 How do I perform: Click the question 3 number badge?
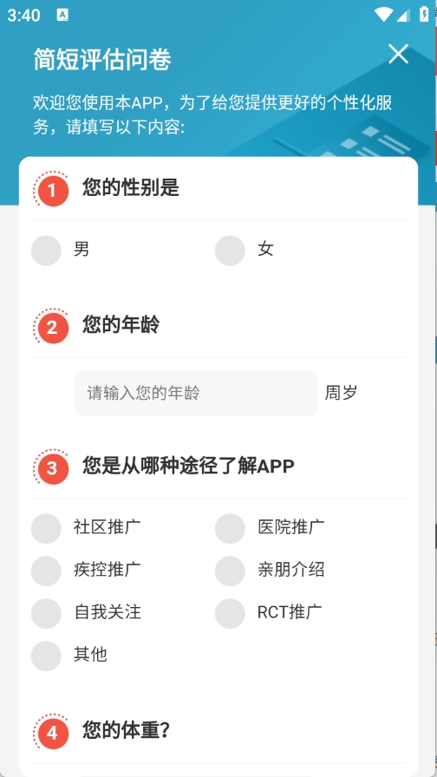51,467
